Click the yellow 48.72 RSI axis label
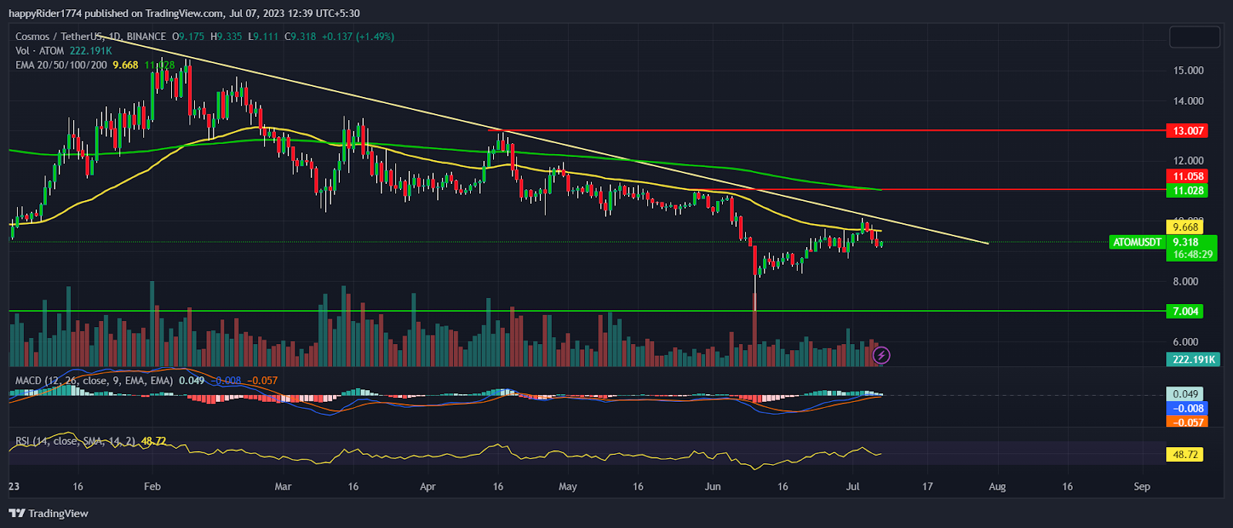 pyautogui.click(x=1185, y=454)
